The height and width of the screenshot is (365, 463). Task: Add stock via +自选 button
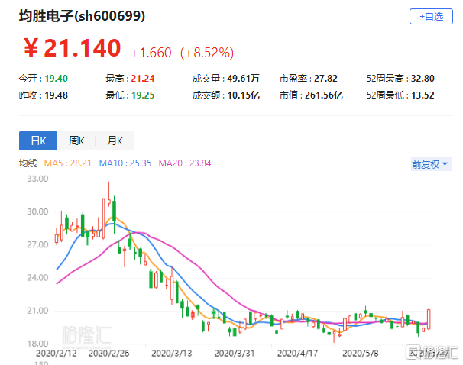click(x=431, y=17)
